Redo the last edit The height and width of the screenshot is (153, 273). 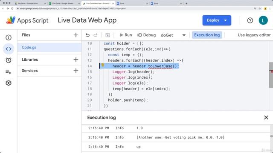96,35
